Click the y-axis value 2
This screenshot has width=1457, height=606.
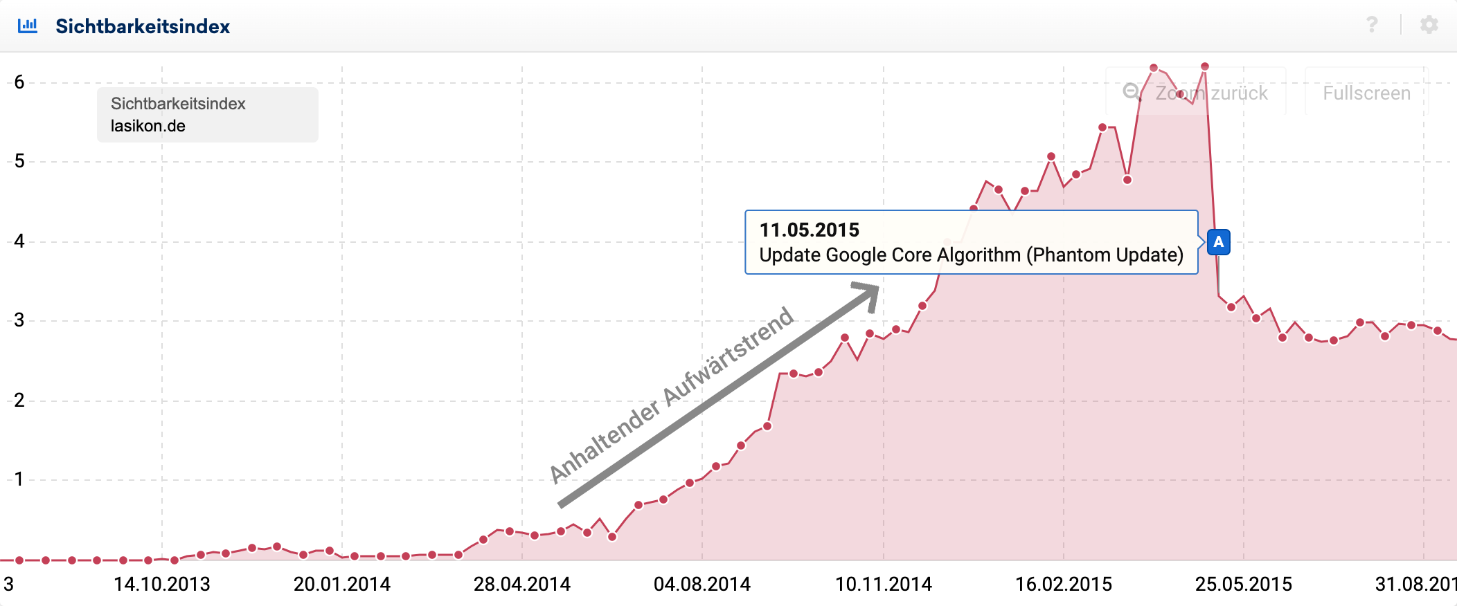click(x=19, y=400)
